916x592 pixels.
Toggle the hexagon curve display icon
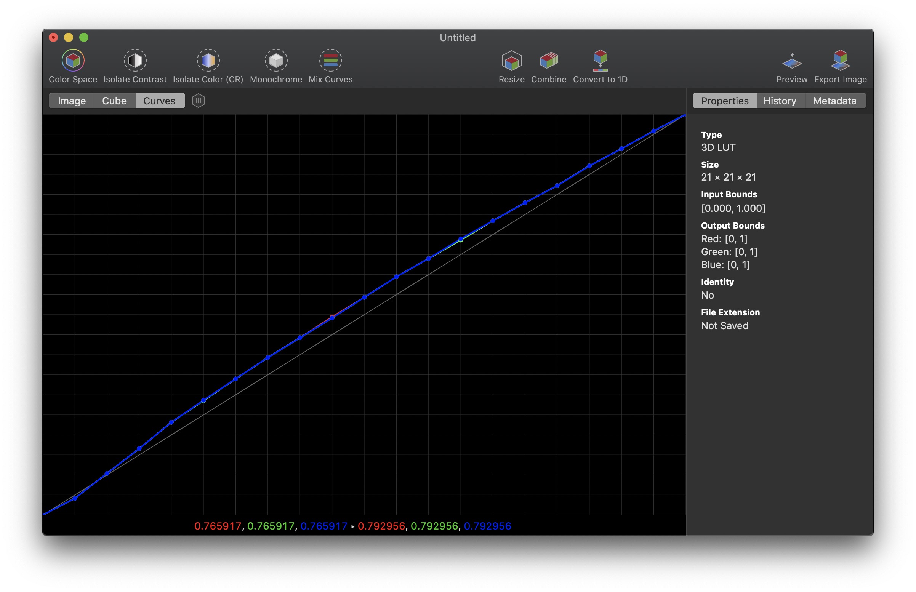pos(199,101)
